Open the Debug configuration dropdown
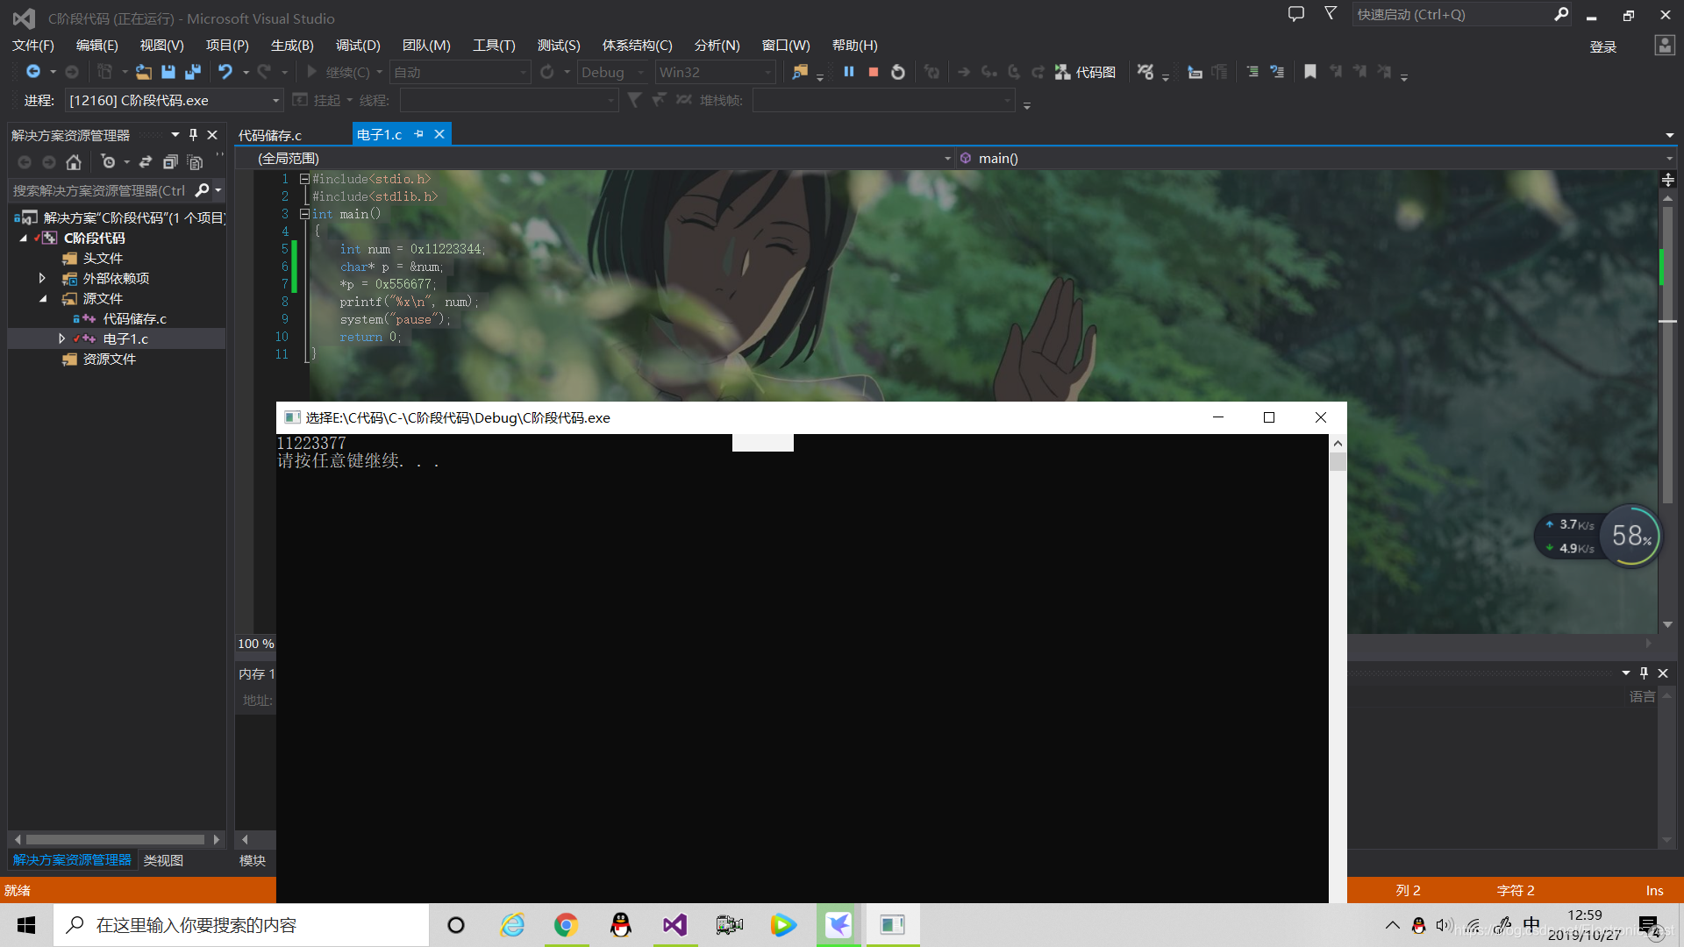This screenshot has width=1684, height=947. [x=613, y=72]
